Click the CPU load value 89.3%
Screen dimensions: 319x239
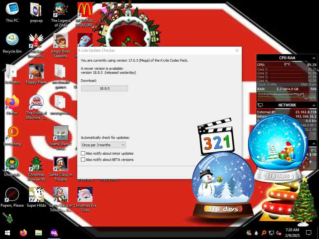[312, 65]
